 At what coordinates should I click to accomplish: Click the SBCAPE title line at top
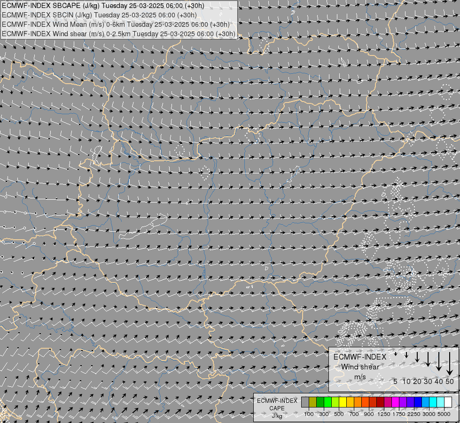(x=103, y=6)
